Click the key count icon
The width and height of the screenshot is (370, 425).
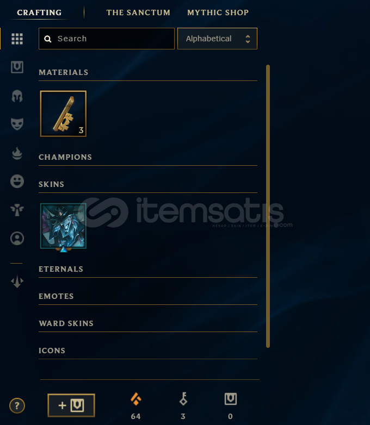[183, 399]
